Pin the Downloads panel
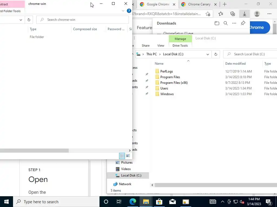Viewport: 277px width, 207px height. [x=243, y=23]
